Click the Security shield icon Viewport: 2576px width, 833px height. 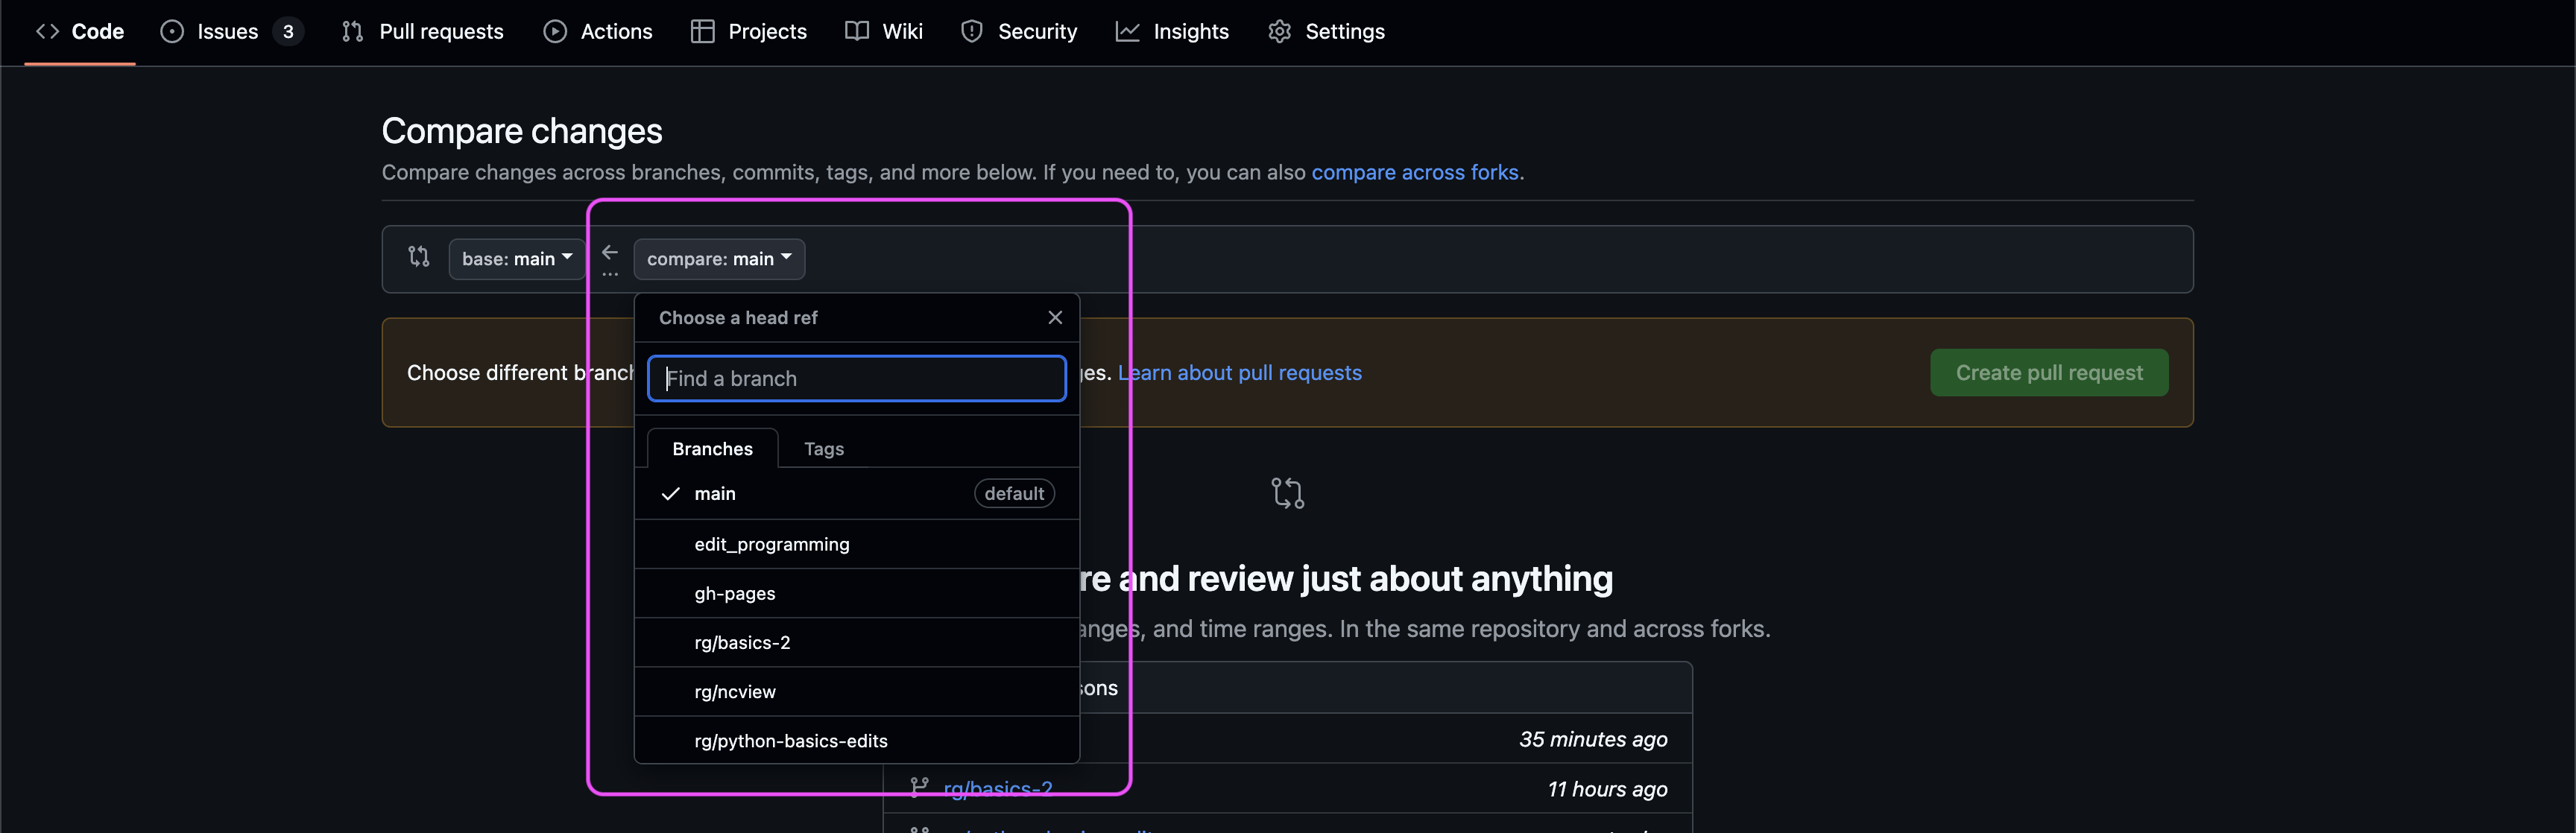971,32
